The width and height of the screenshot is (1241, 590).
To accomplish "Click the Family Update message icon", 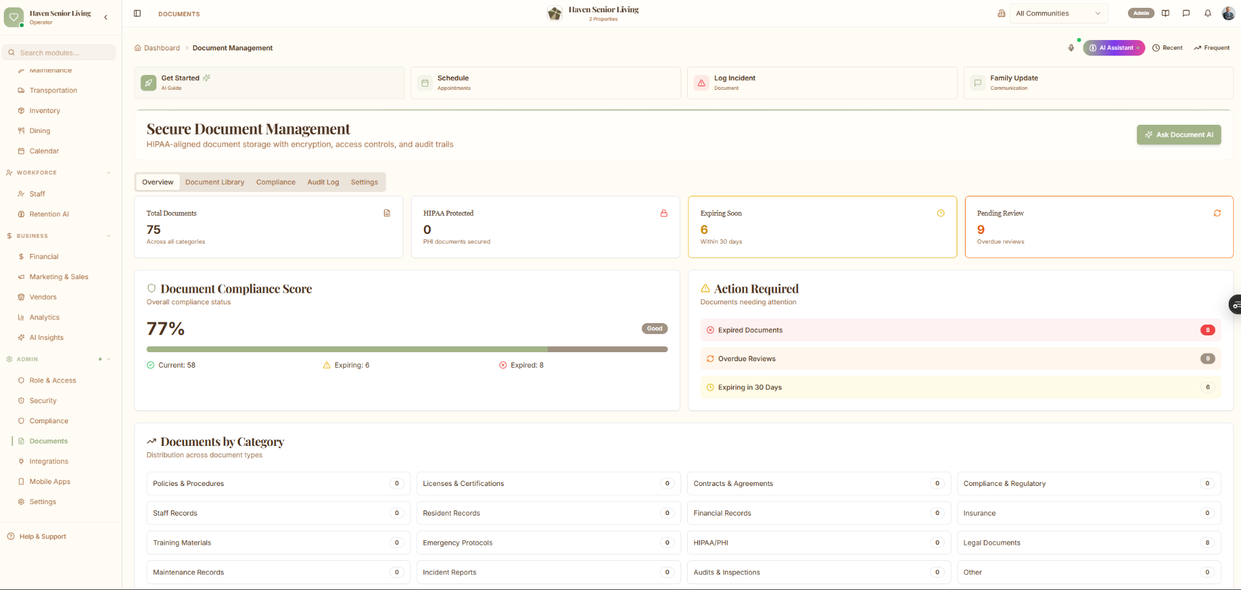I will coord(977,83).
